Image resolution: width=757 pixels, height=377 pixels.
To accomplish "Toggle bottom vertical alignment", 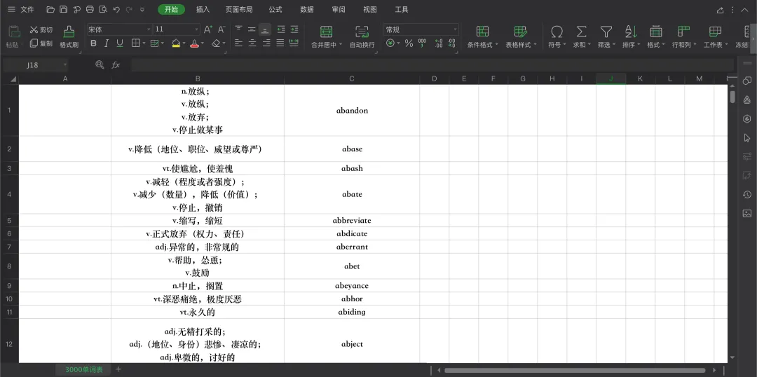I will click(x=264, y=29).
